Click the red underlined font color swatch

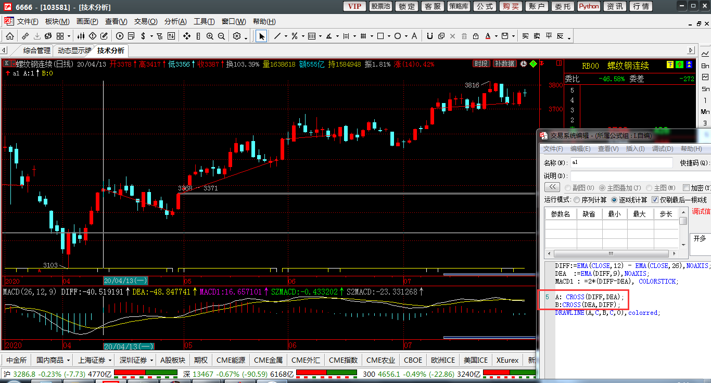[488, 36]
